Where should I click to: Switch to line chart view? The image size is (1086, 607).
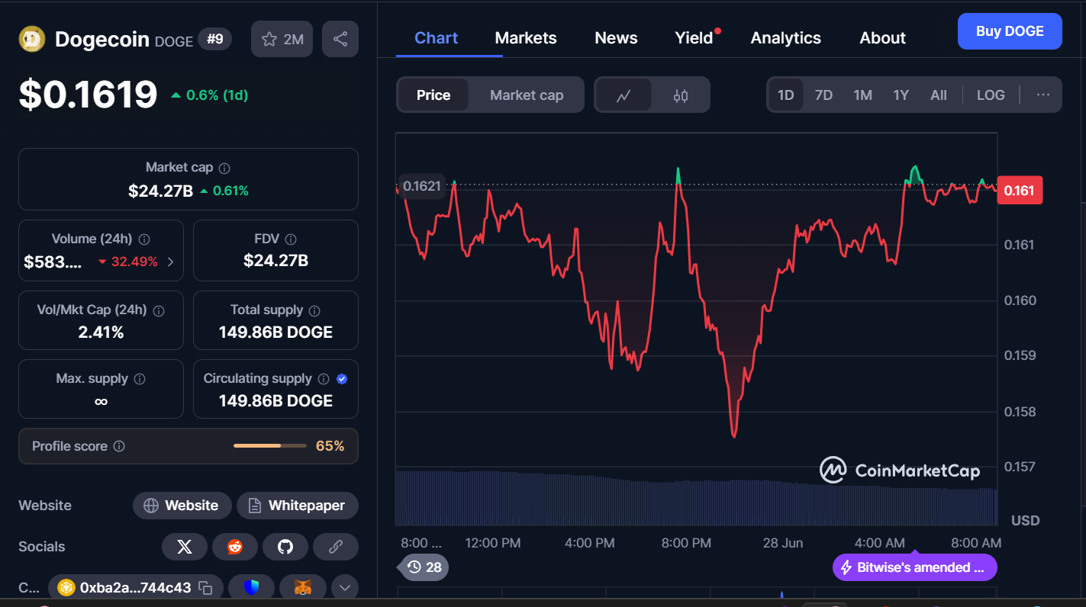tap(624, 95)
